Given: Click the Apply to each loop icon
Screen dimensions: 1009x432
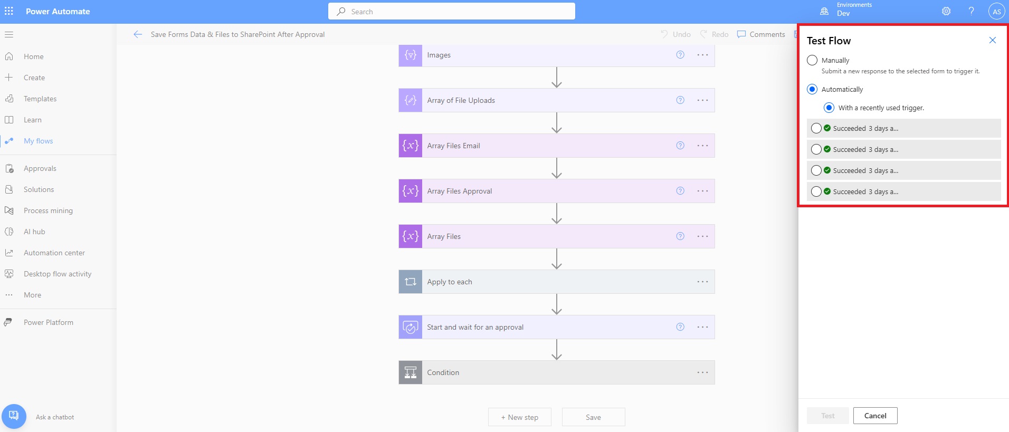Looking at the screenshot, I should [x=410, y=282].
